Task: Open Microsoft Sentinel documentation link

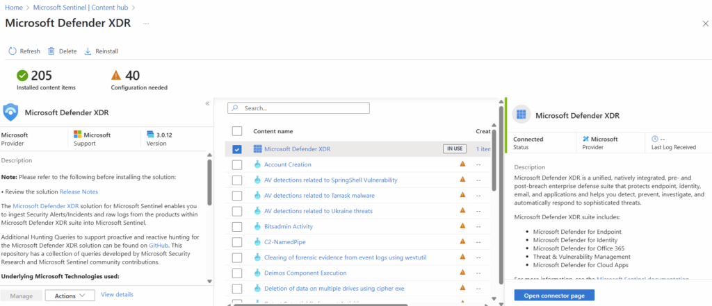Action: 642,279
